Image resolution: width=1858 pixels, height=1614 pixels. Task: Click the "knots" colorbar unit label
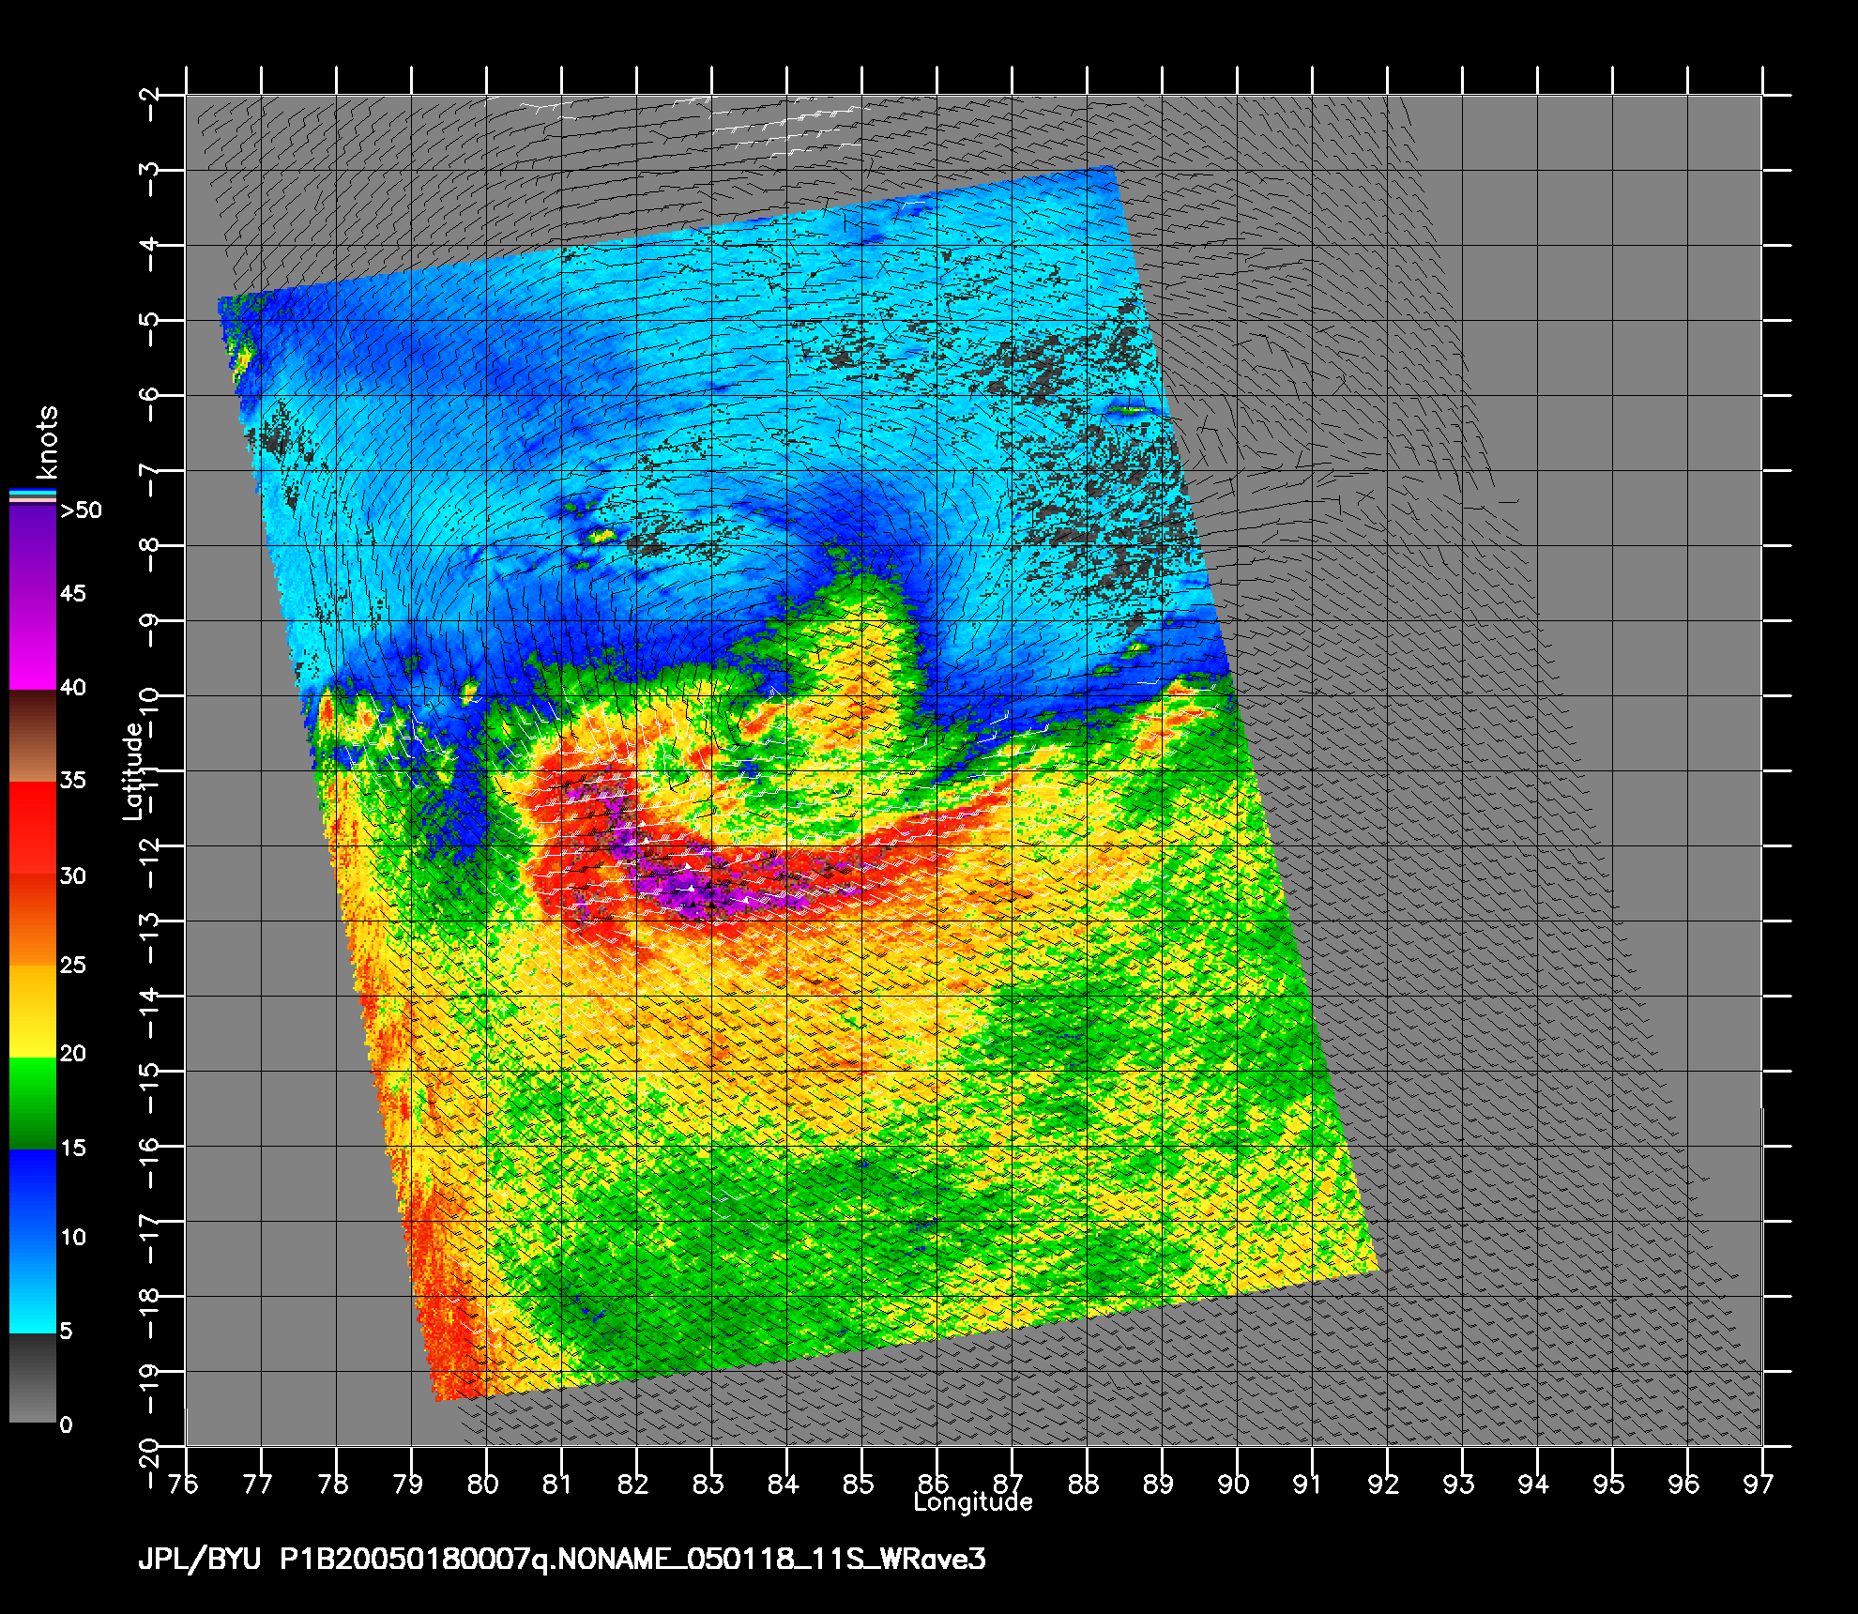[46, 441]
